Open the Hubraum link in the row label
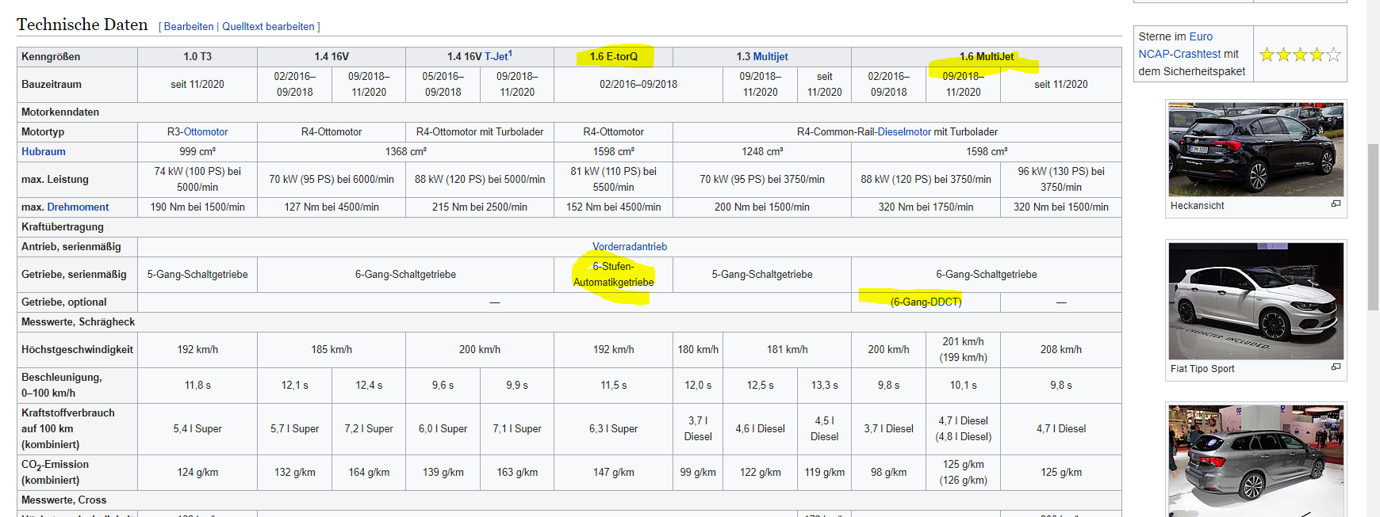 [44, 152]
